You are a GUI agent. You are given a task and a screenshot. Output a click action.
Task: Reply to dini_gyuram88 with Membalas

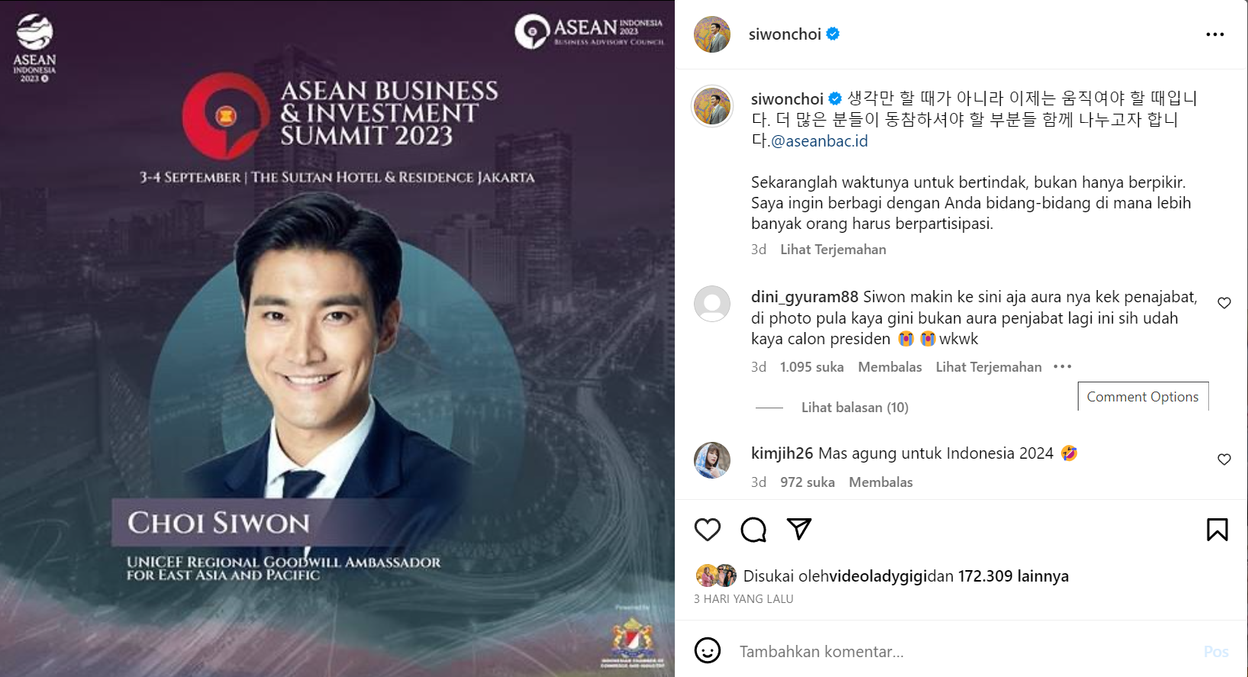[x=890, y=367]
